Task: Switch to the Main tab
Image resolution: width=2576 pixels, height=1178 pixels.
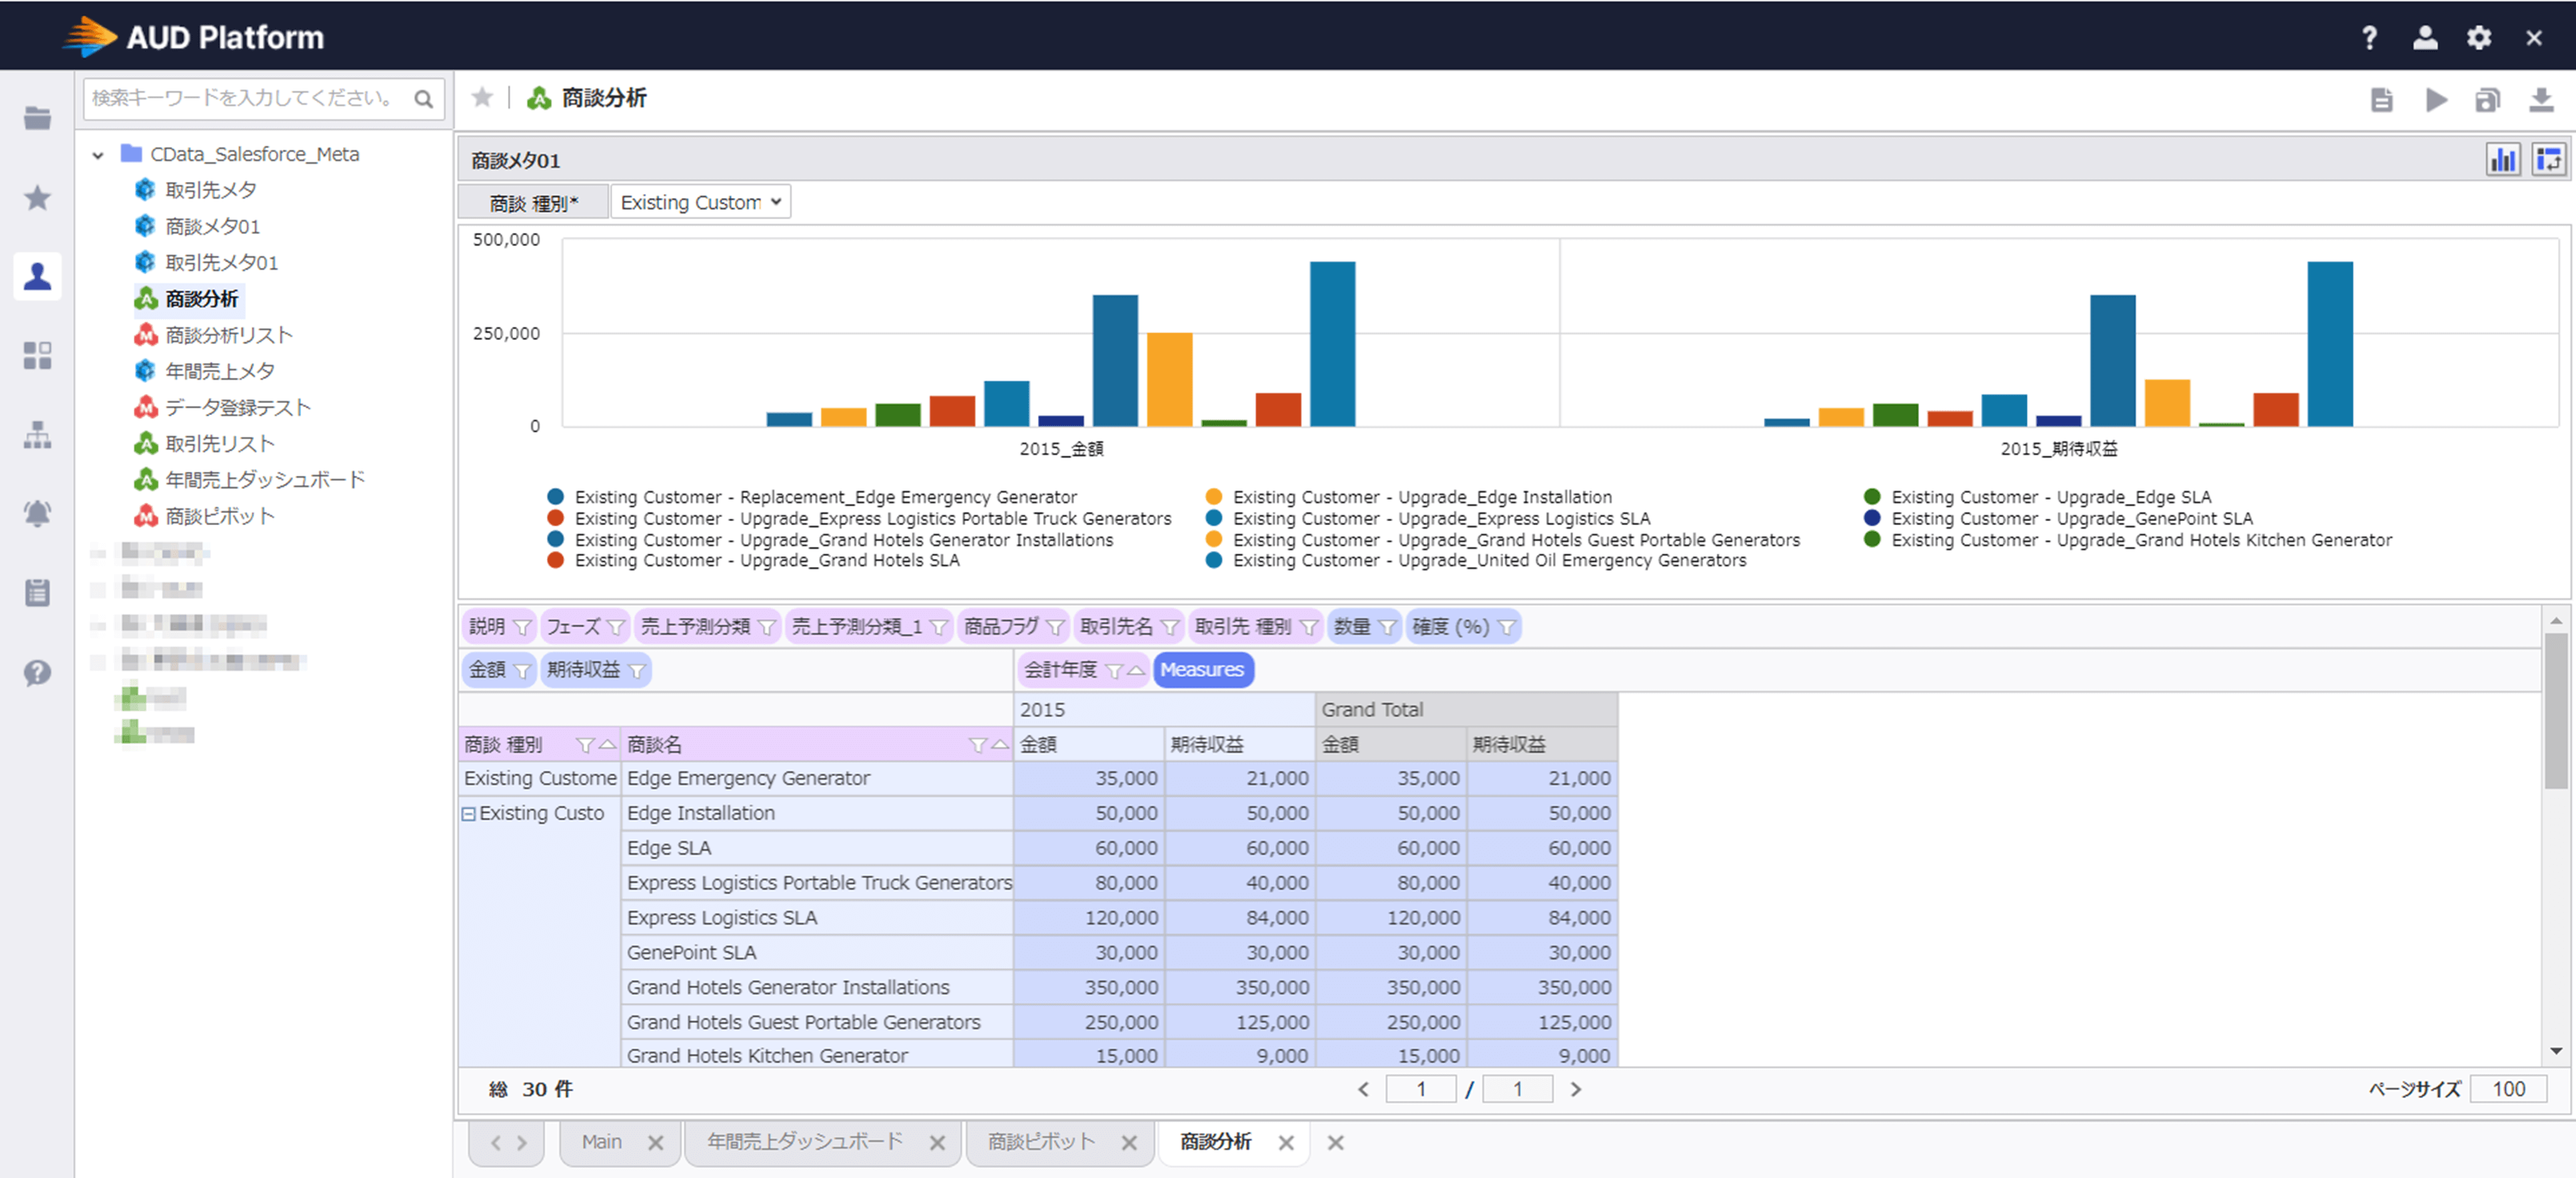Action: [x=601, y=1142]
